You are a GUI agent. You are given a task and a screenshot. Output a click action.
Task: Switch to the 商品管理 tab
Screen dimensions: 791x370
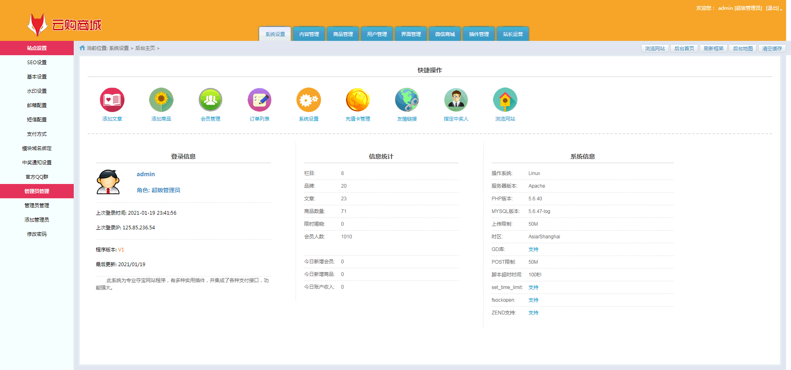343,34
